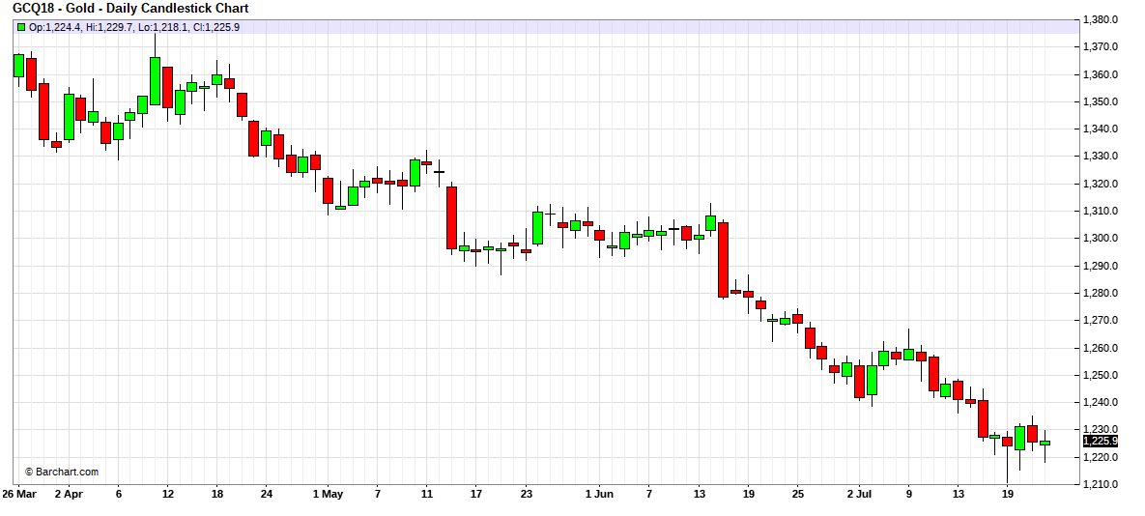The width and height of the screenshot is (1145, 516).
Task: Click the 1,240.0 price axis label
Action: point(1102,403)
